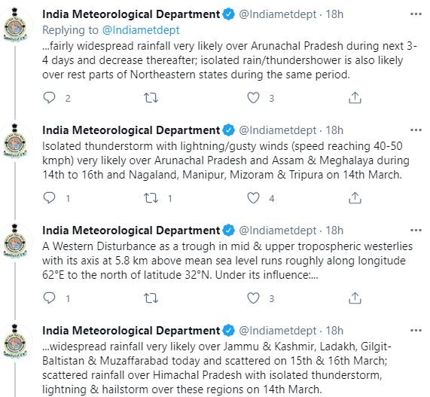This screenshot has width=430, height=397.
Task: Share the fairly widespread rainfall tweet
Action: pos(355,98)
